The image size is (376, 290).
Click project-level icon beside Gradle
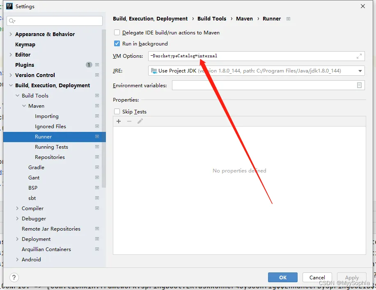97,167
